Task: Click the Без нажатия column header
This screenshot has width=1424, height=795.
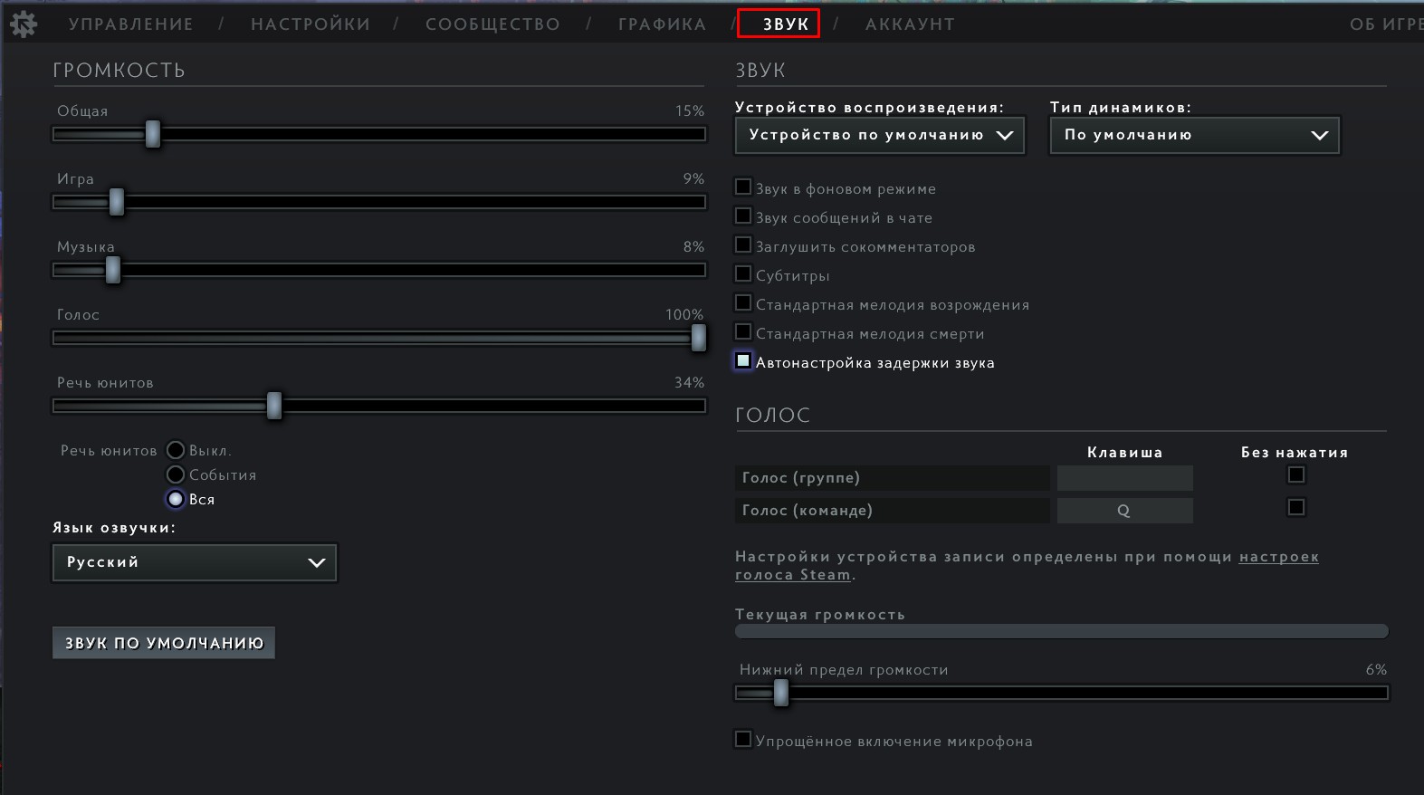Action: [x=1295, y=452]
